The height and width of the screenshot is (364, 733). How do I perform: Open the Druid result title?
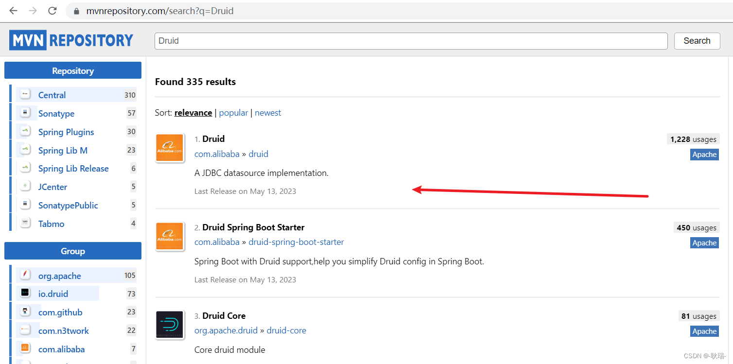[x=213, y=139]
